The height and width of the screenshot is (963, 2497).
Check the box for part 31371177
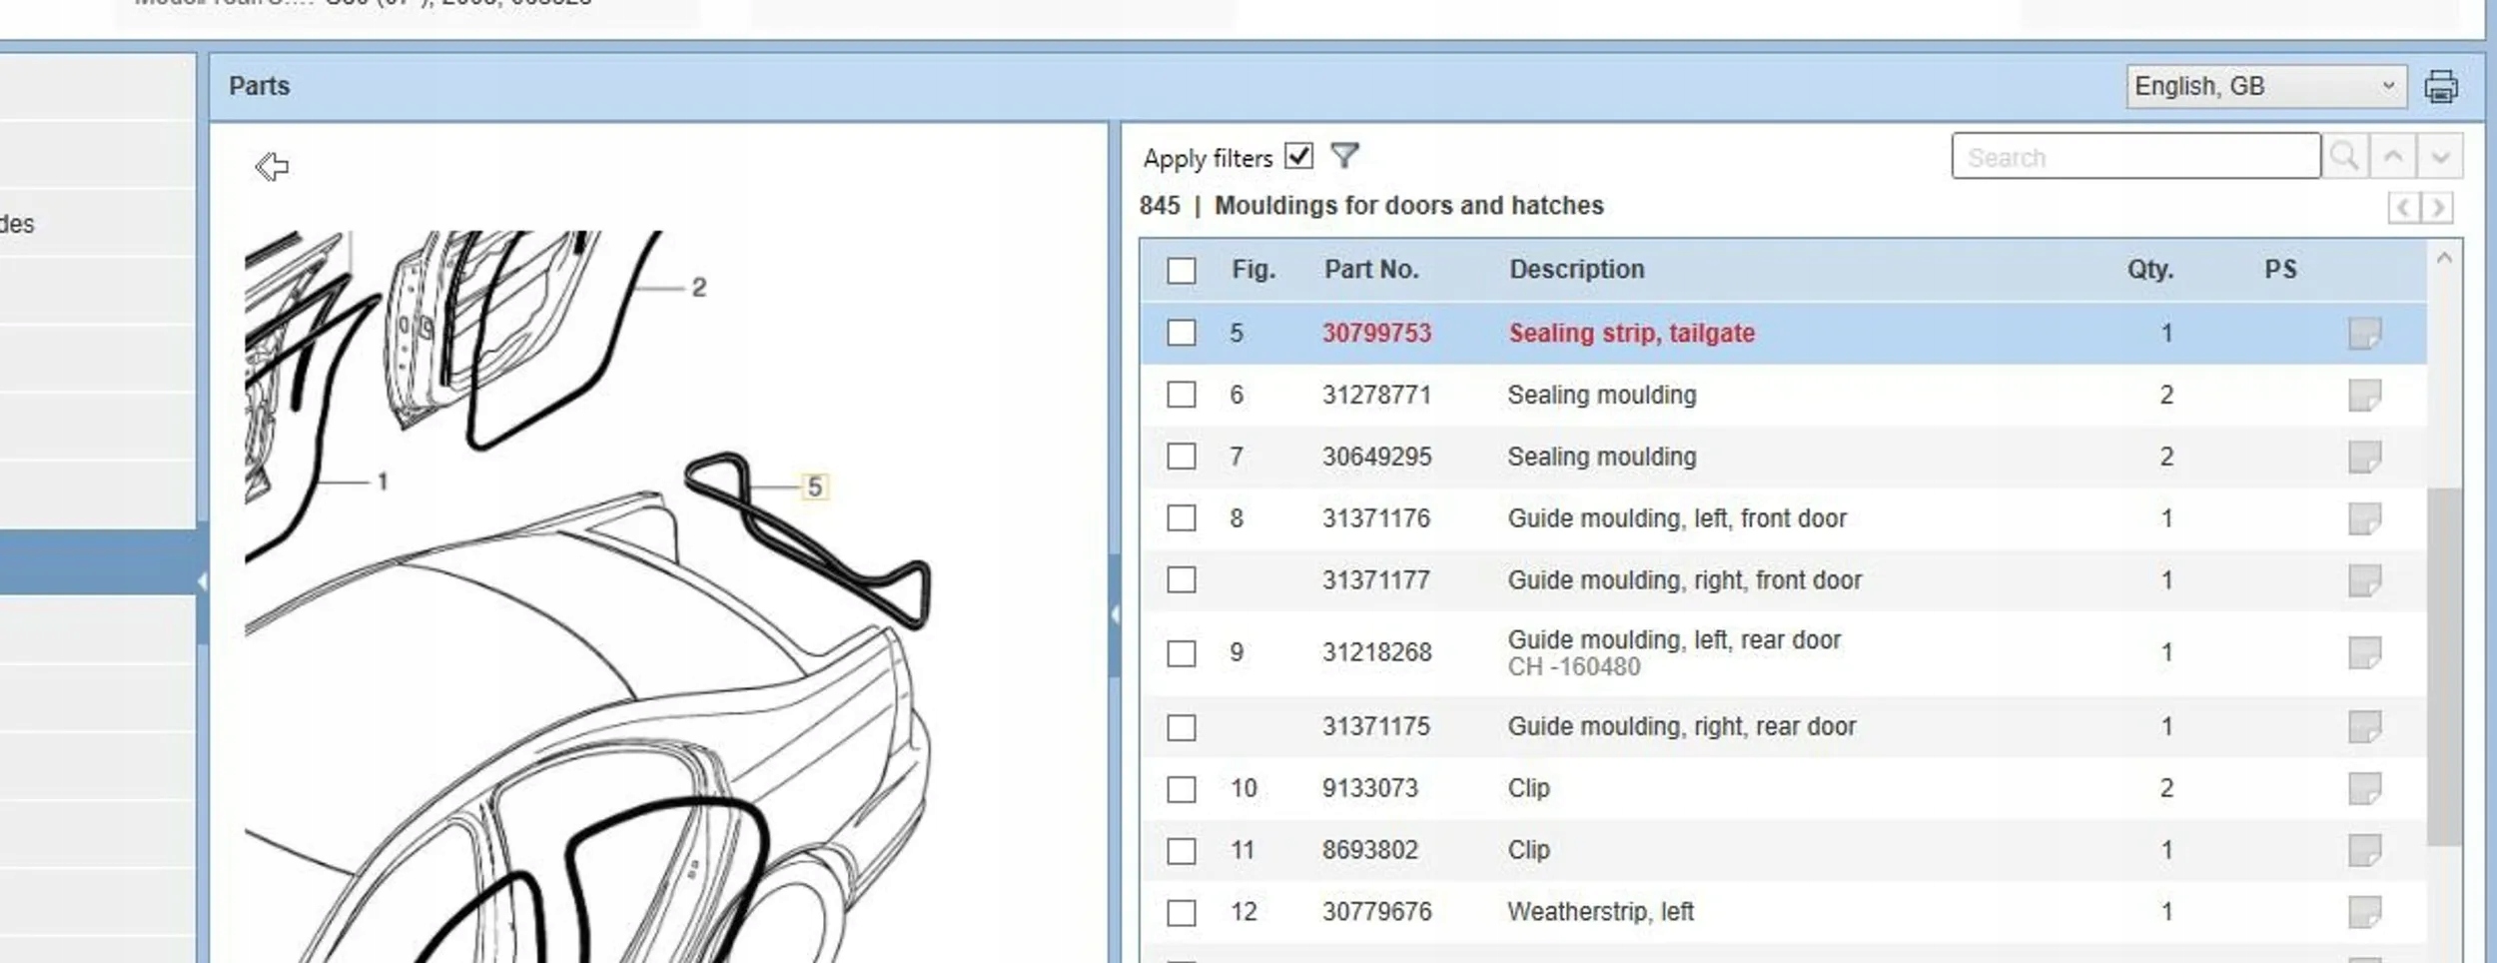click(1182, 580)
